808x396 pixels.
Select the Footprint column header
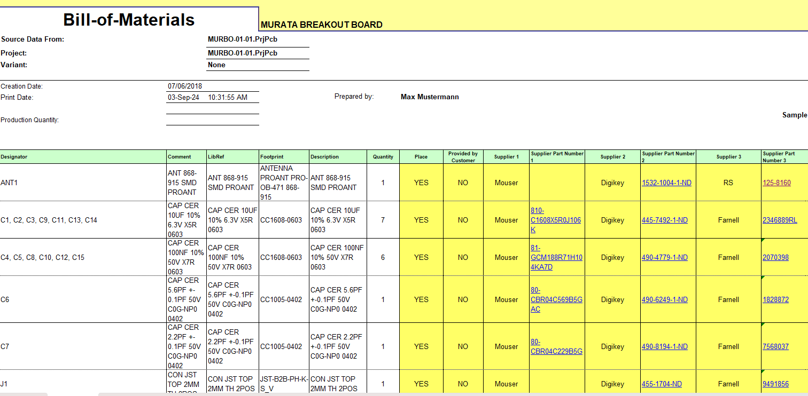(x=283, y=157)
